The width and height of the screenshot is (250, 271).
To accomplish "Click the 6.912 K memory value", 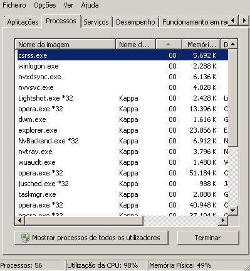I will point(205,141).
